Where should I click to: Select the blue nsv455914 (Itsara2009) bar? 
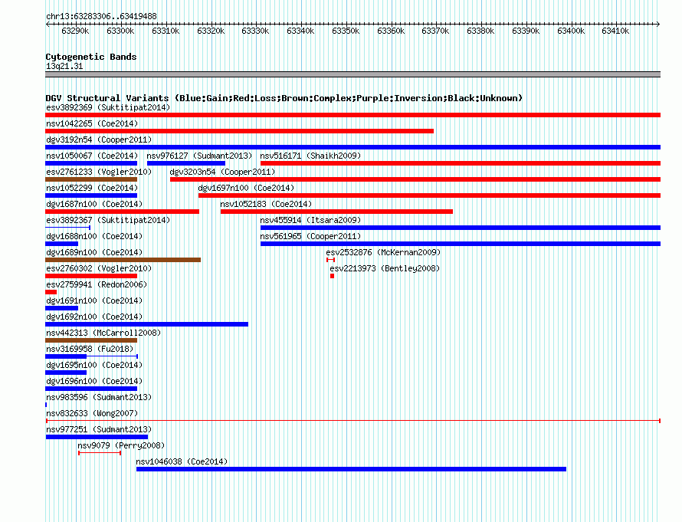pyautogui.click(x=461, y=228)
